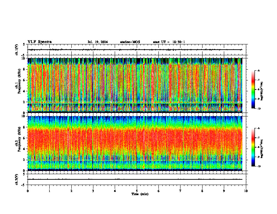The image size is (277, 214).
Task: Click the "3" tick on the time axis
Action: tap(93, 191)
